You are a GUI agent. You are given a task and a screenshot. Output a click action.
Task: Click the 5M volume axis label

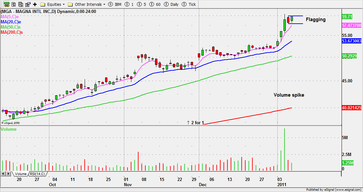tap(345, 138)
